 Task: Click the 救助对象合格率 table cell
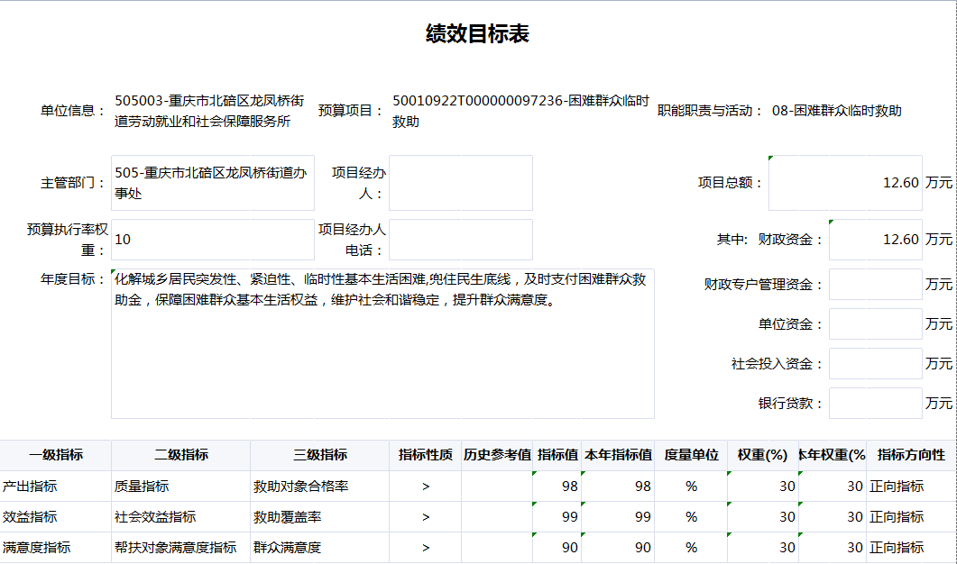319,487
